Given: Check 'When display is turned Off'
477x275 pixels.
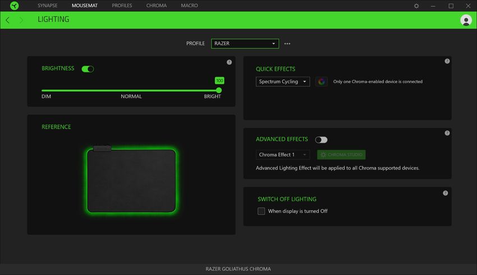Looking at the screenshot, I should (x=261, y=211).
